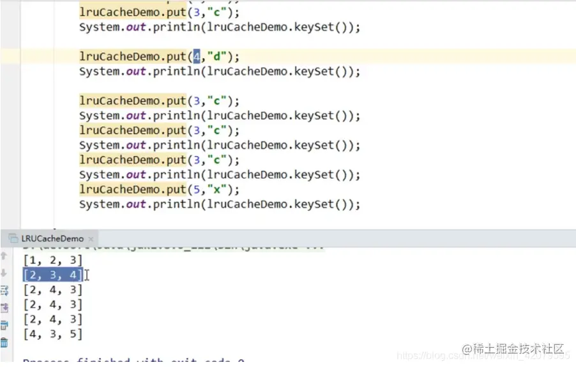Click selected console output [2, 3, 4]
This screenshot has width=576, height=367.
53,275
